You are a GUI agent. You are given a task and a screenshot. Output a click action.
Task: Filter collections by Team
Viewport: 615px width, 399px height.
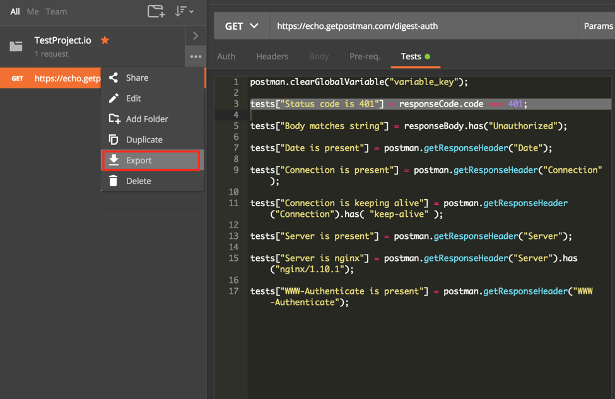click(56, 12)
